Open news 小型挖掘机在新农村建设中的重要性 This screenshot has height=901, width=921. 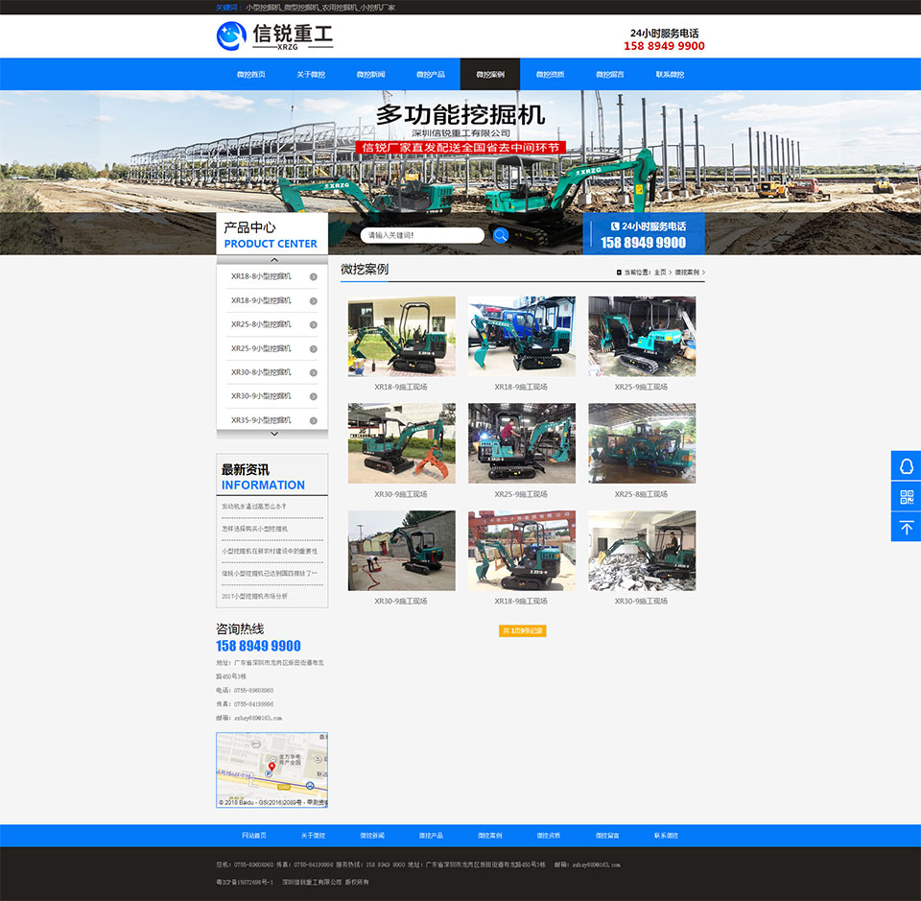click(270, 551)
